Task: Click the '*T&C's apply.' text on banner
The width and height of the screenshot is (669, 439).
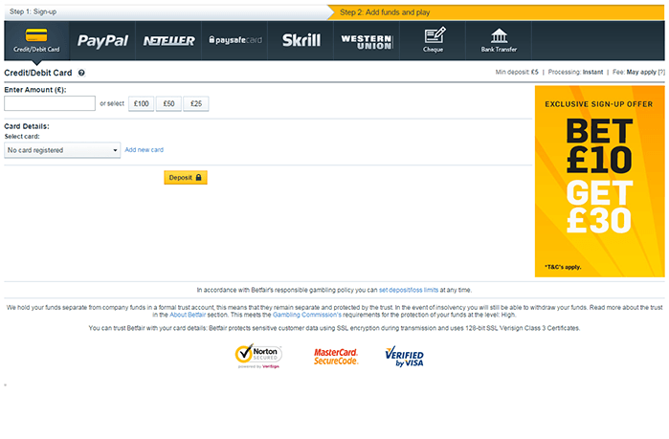Action: (563, 267)
